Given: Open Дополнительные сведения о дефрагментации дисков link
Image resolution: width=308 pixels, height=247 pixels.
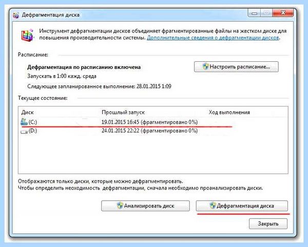Looking at the screenshot, I should pos(213,38).
